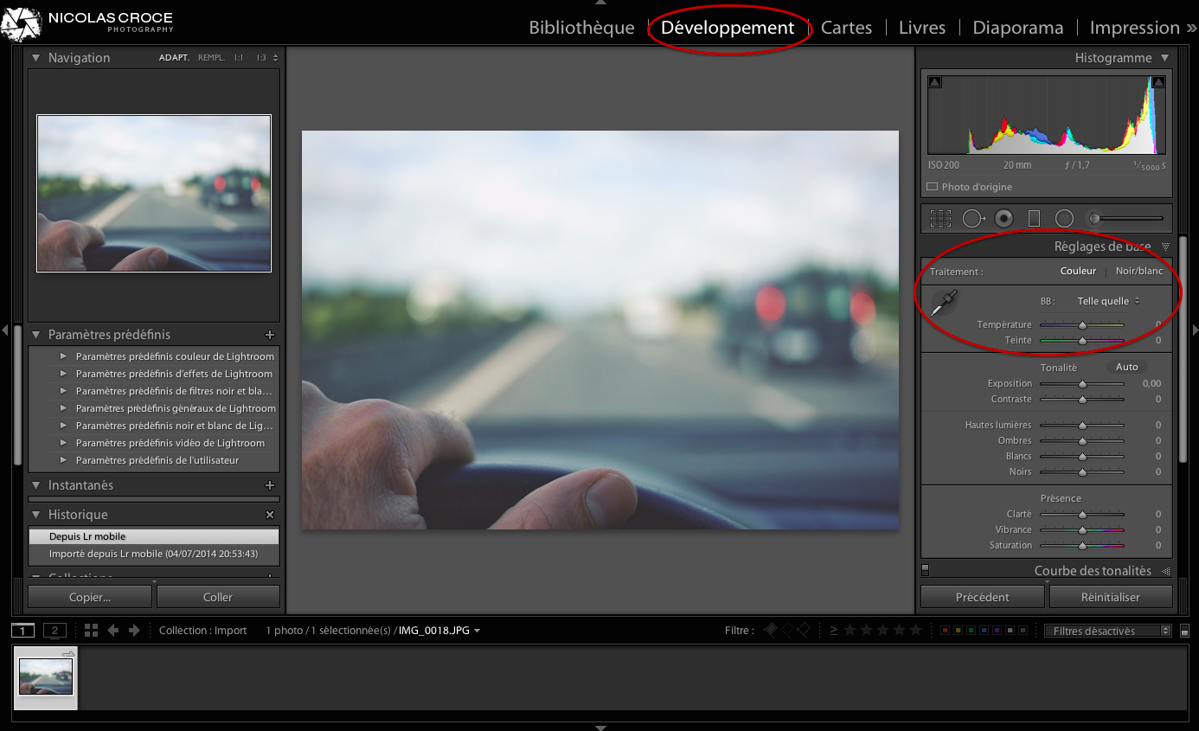Select the red eye correction tool
1199x731 pixels.
(x=1003, y=218)
